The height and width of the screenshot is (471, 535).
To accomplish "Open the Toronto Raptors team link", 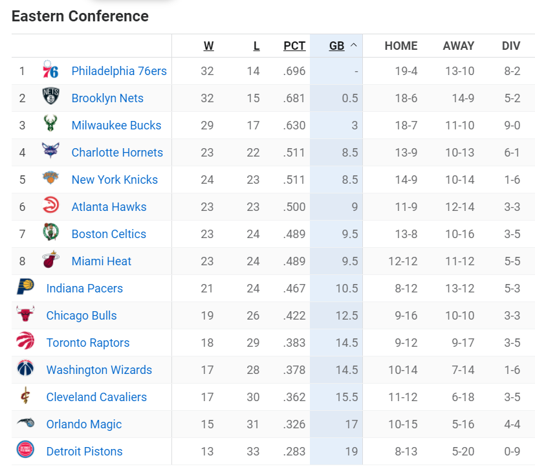I will (88, 343).
